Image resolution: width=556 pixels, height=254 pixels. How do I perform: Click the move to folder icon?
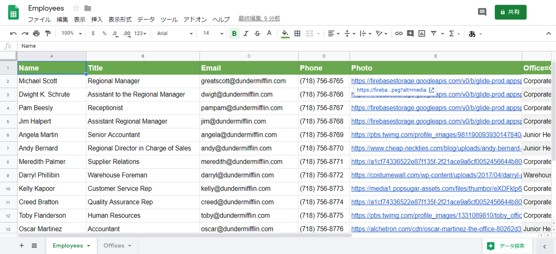[x=88, y=8]
